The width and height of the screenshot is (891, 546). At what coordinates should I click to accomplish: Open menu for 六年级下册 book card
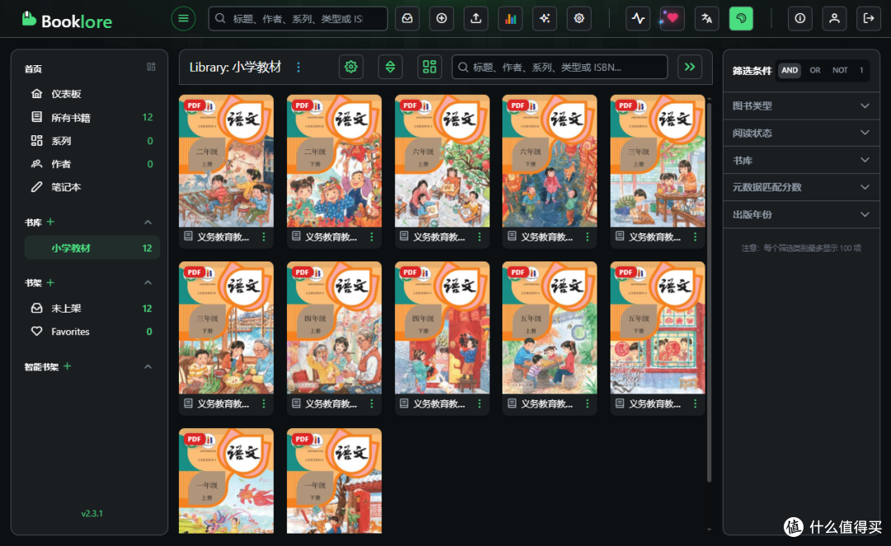click(587, 237)
